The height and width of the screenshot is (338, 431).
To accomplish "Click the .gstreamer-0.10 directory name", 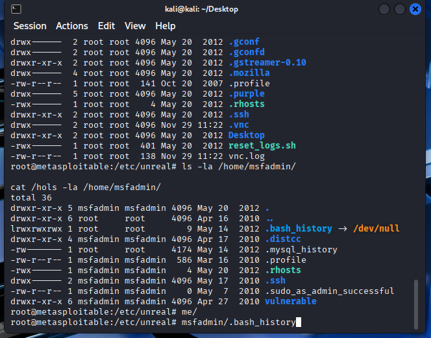I will 267,63.
